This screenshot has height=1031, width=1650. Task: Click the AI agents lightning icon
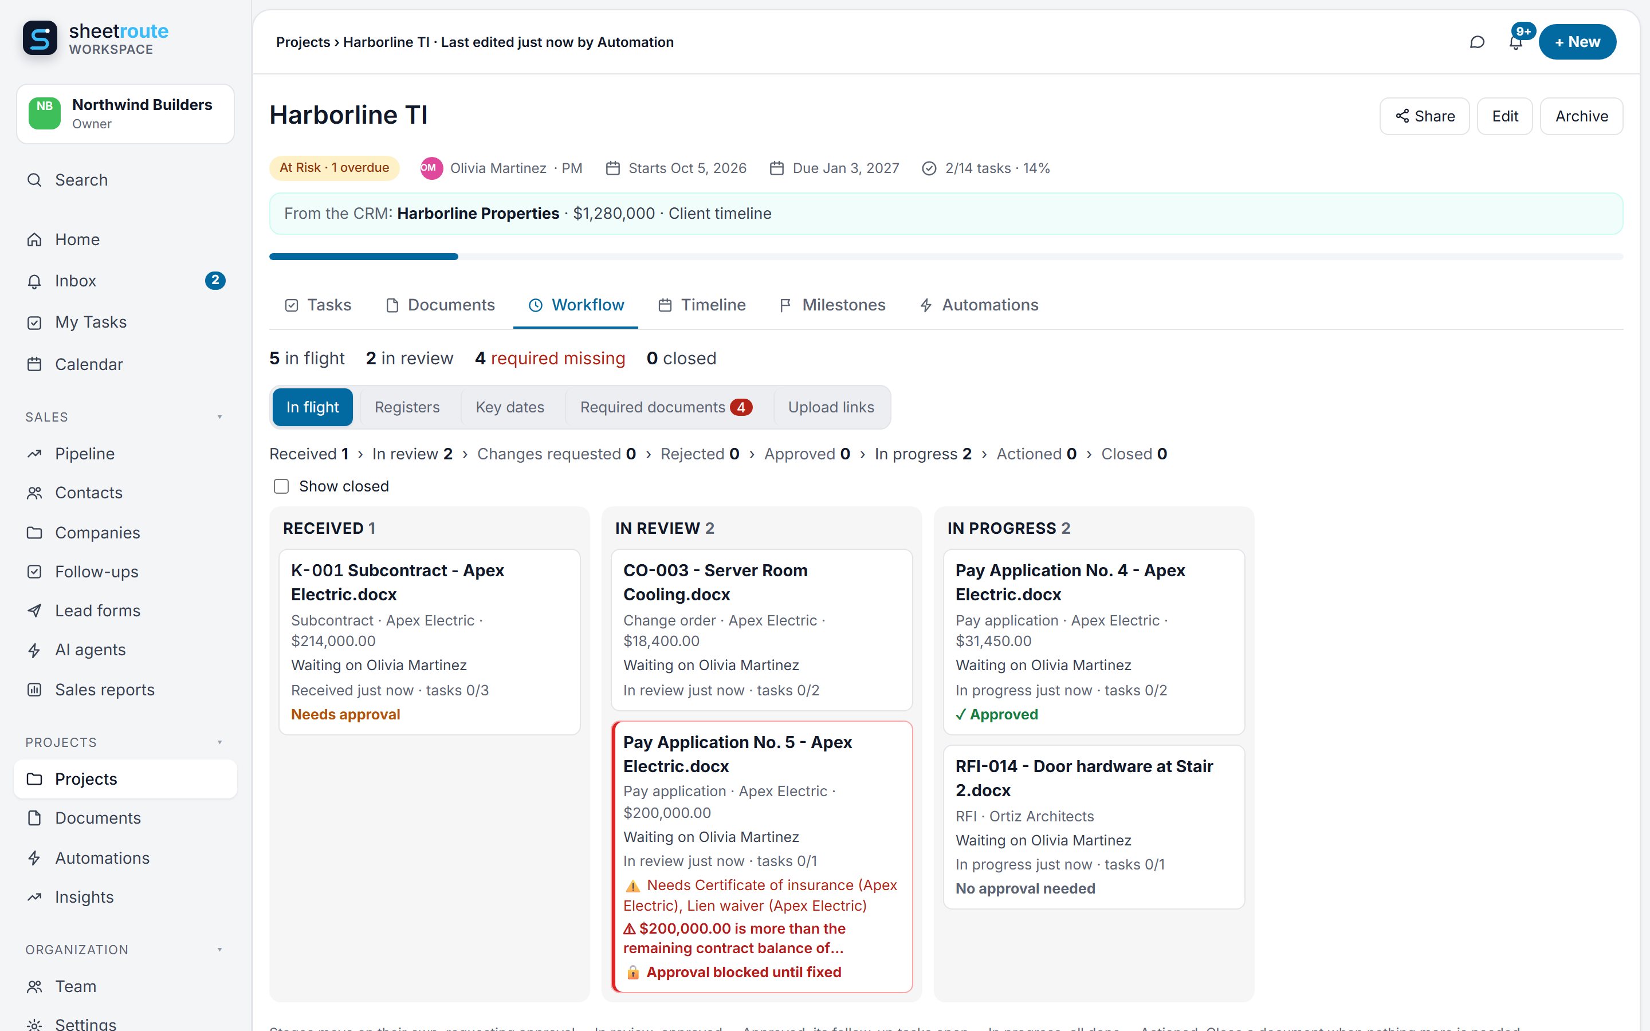(x=34, y=651)
